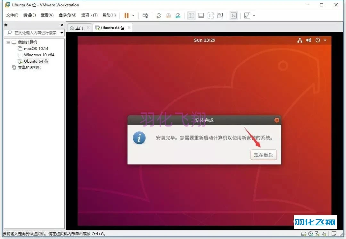The width and height of the screenshot is (346, 239).
Task: Switch to full screen mode icon
Action: pos(210,15)
